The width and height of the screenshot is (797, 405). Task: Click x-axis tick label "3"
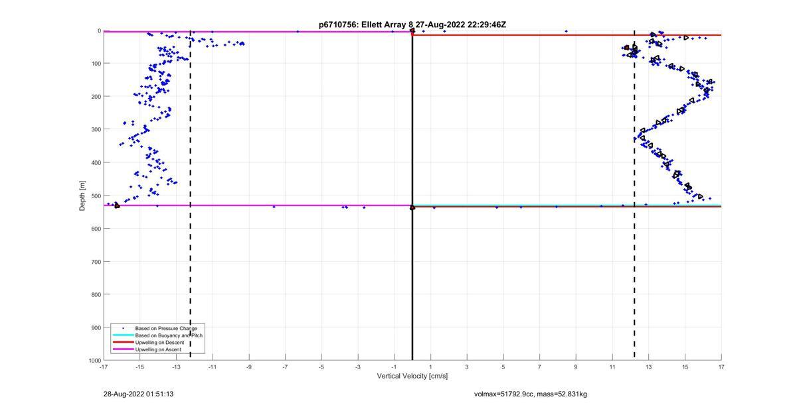tap(467, 367)
